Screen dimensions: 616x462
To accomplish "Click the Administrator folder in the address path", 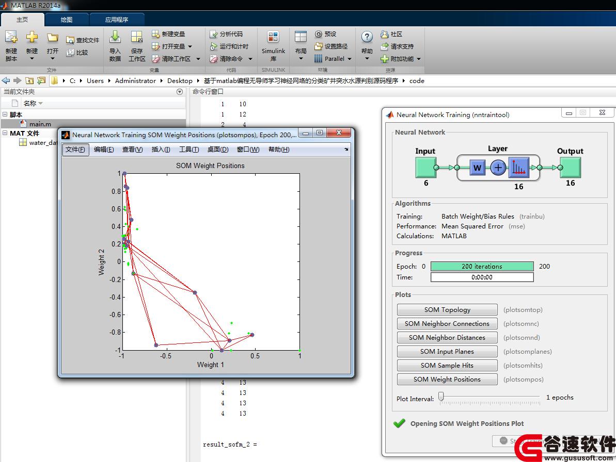I will tap(135, 81).
